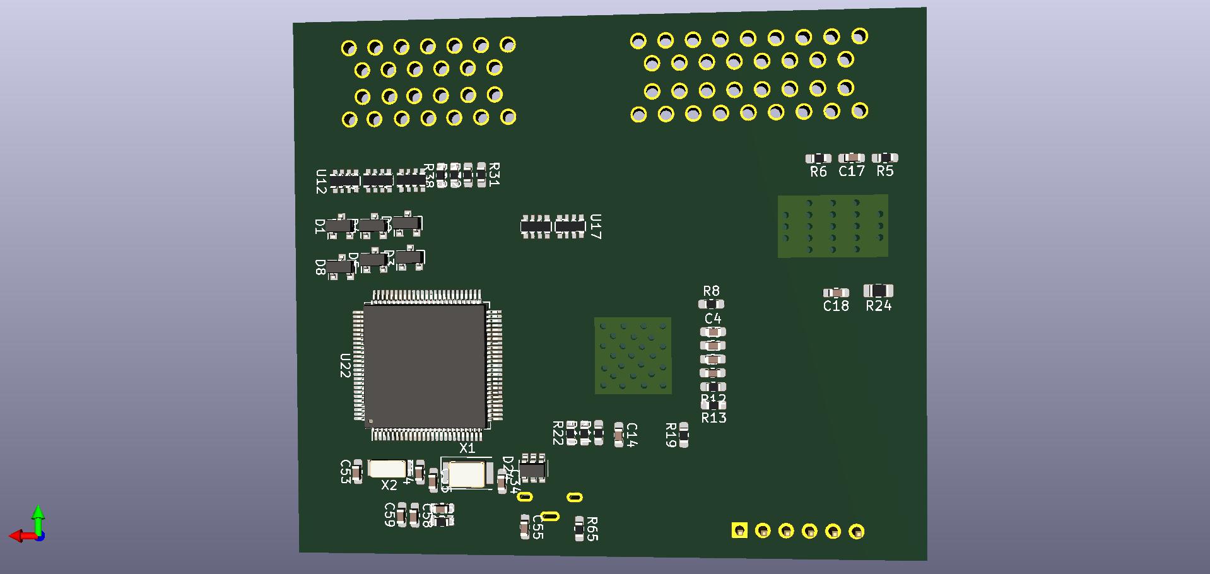Click the X2 silkscreen label
This screenshot has width=1210, height=574.
(389, 485)
